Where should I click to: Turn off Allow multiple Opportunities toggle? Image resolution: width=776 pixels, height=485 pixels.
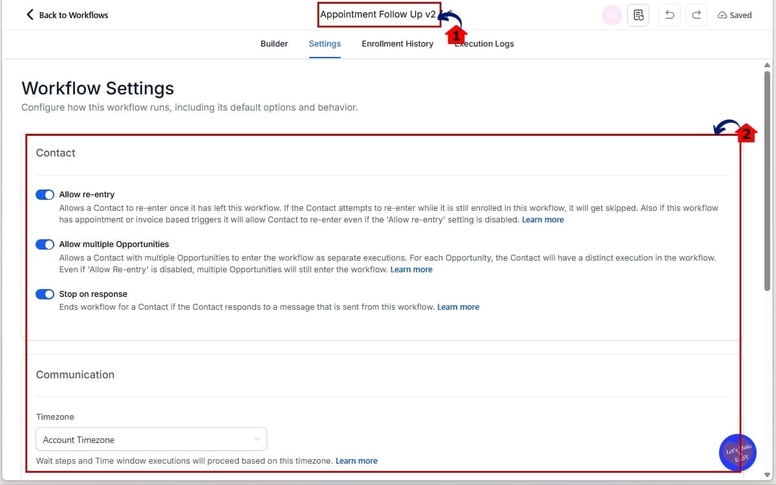coord(45,244)
